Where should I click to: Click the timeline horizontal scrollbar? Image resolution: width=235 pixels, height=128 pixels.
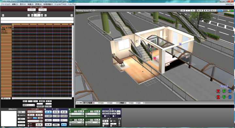click(42, 98)
